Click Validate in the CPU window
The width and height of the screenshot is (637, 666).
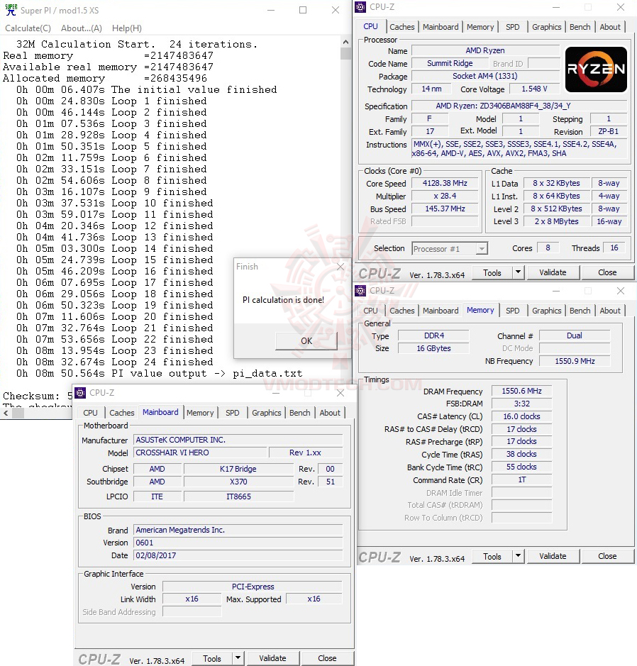553,272
